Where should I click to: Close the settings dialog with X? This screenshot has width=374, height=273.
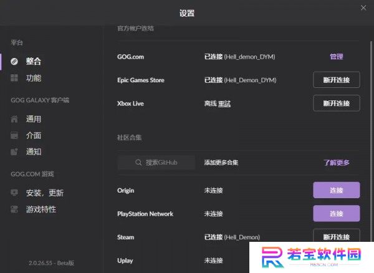click(363, 8)
